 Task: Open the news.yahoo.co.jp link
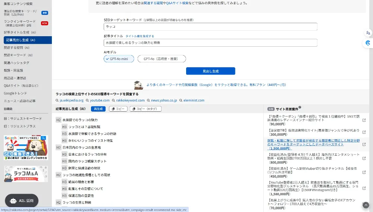pos(164,100)
